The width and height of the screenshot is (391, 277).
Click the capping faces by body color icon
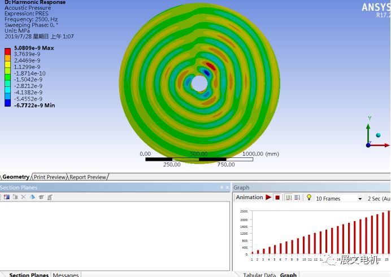(50, 197)
